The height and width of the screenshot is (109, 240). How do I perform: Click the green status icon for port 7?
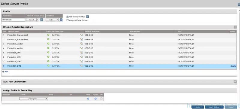tap(48, 61)
